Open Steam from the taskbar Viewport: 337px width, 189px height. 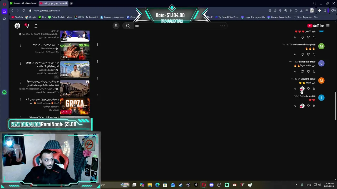tap(180, 185)
